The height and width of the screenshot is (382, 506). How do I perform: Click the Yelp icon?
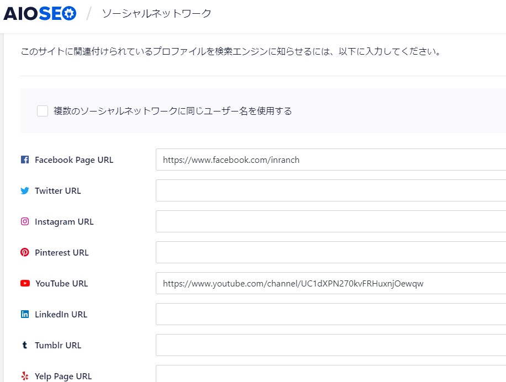click(x=25, y=376)
